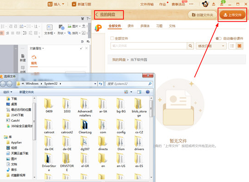Select the 填充 fill tab icon
Viewport: 249px width, 182px height.
click(x=34, y=60)
